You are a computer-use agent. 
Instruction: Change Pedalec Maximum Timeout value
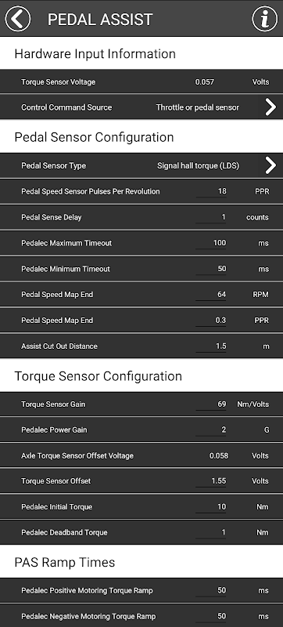[211, 243]
